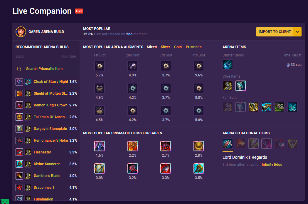The image size is (308, 204).
Task: Click the 1.6% Cloak prismatic item icon
Action: pyautogui.click(x=100, y=146)
